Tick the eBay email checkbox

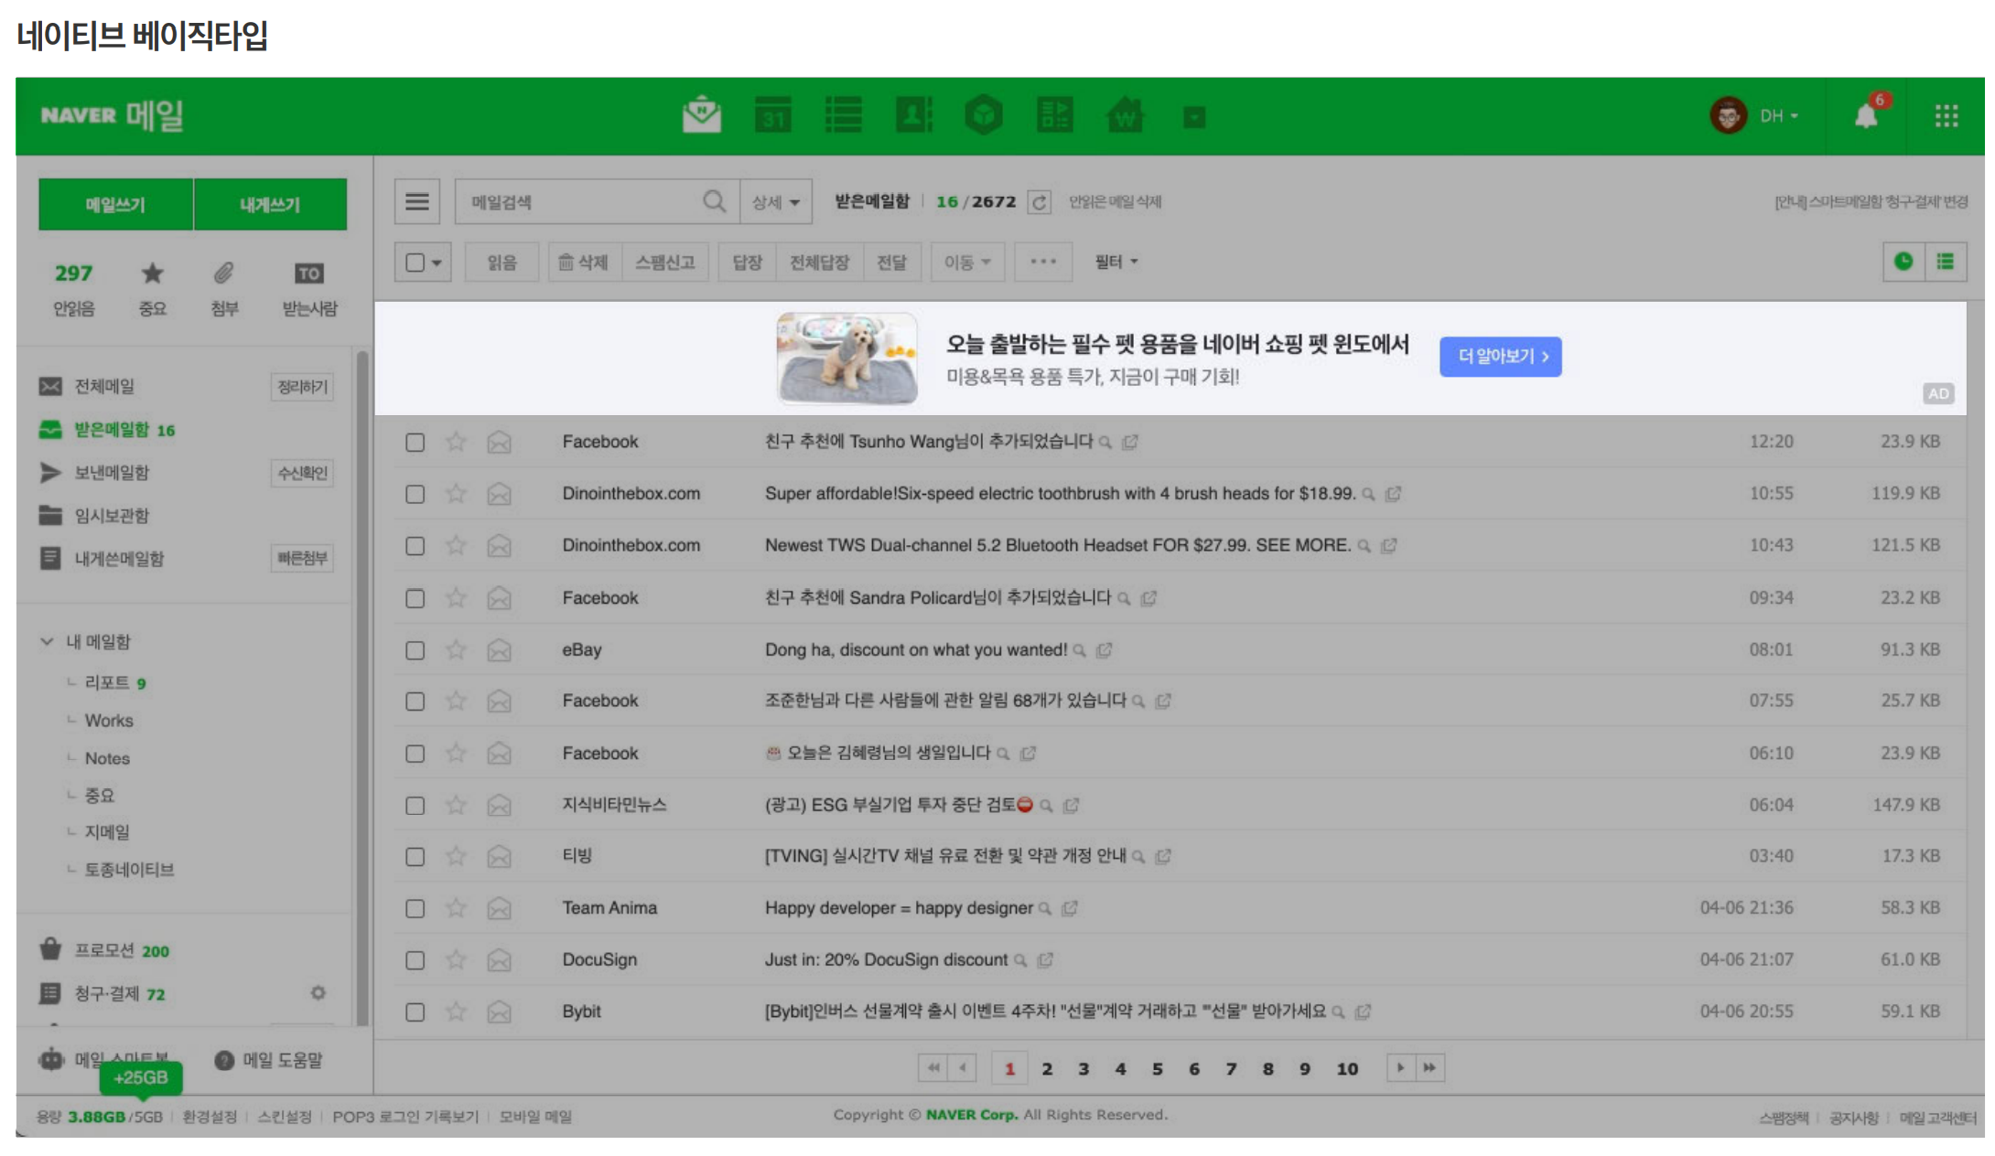(415, 650)
